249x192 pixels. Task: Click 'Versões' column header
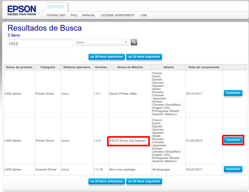tap(101, 67)
